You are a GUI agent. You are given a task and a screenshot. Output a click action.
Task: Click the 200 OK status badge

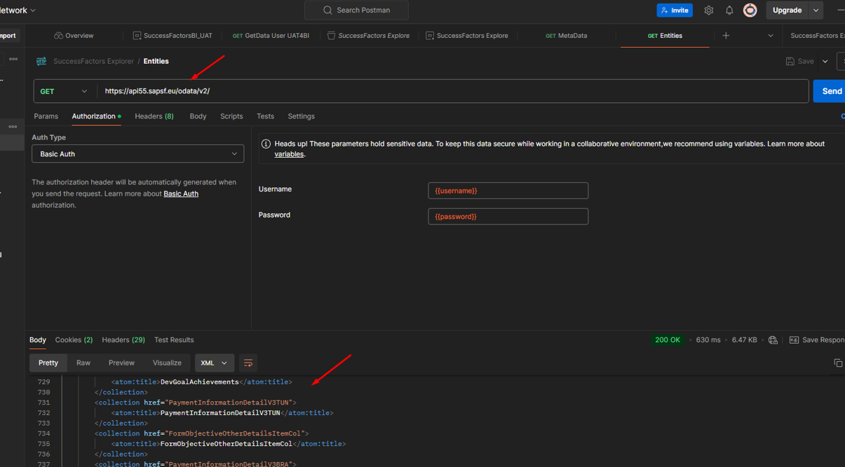(668, 340)
